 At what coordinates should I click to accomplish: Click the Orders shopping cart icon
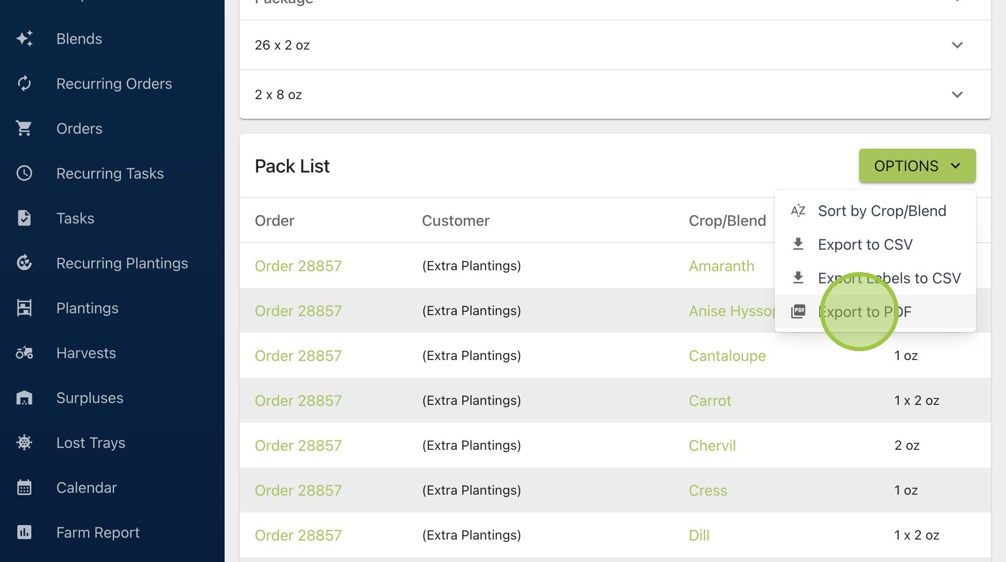[x=24, y=129]
